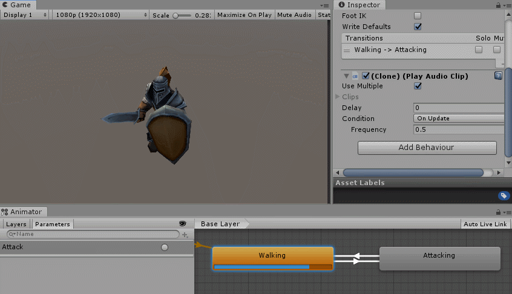Screen dimensions: 512x294
Task: Open the Inspector panel options menu icon
Action: pos(507,5)
